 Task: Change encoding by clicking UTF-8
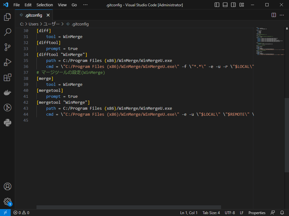click(230, 213)
